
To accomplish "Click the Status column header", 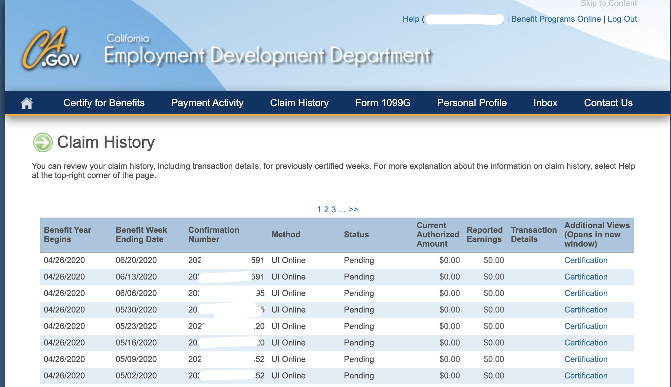I will click(356, 234).
